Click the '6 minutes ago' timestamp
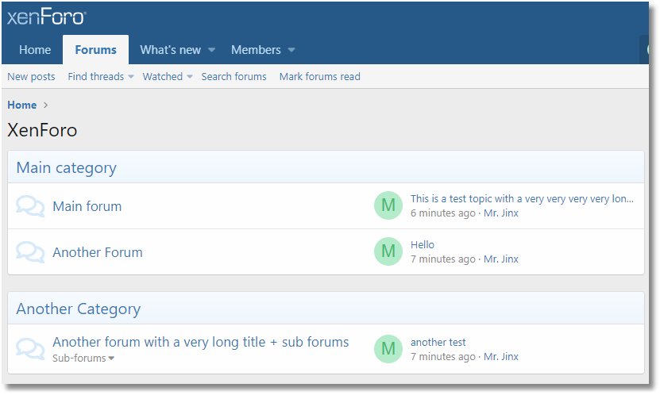 click(443, 213)
